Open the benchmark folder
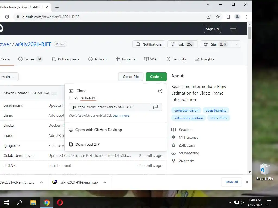278x208 pixels. coord(13,105)
